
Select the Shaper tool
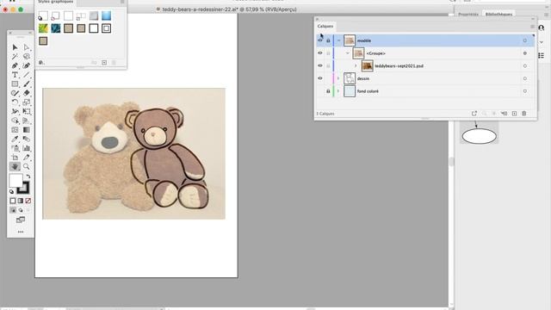pos(15,93)
